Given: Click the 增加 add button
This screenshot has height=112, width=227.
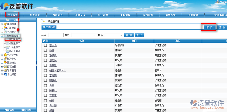Looking at the screenshot, I should click(209, 27).
